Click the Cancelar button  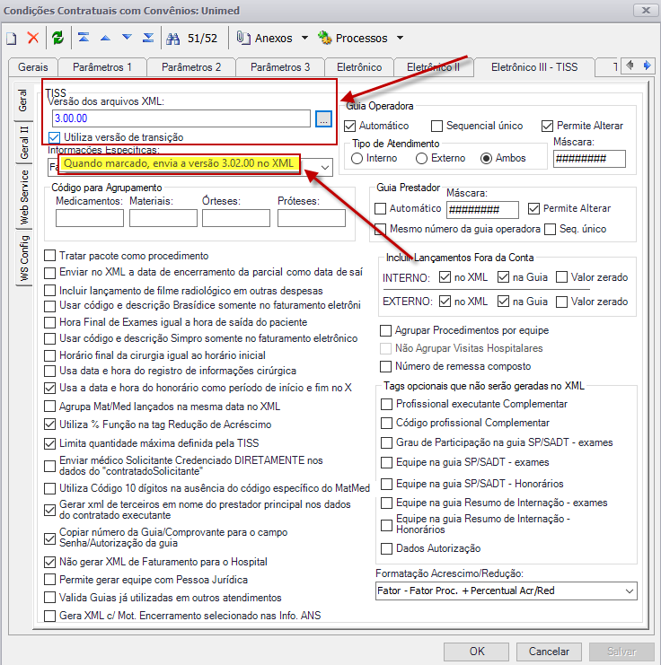549,651
